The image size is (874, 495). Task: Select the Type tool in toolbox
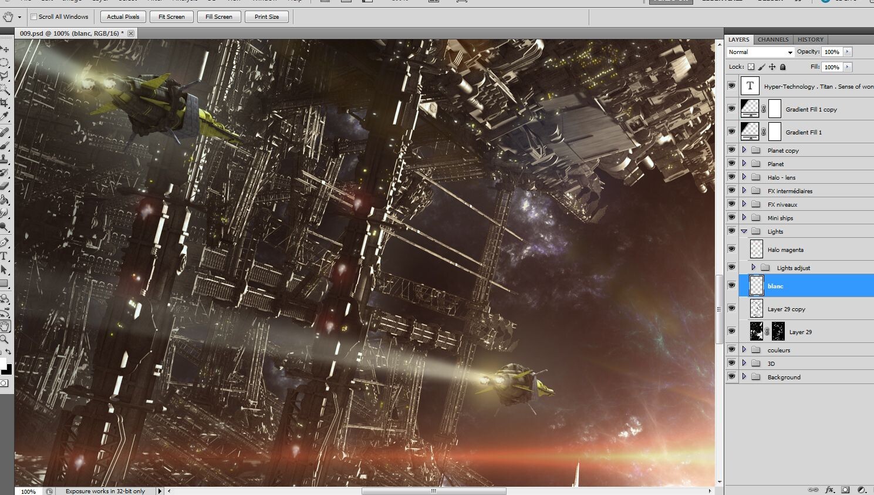[x=5, y=256]
